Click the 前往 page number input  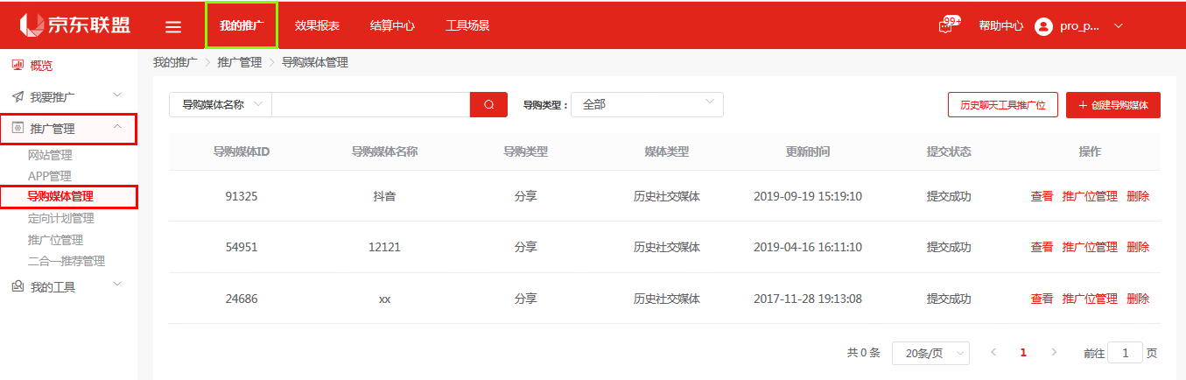click(1125, 353)
